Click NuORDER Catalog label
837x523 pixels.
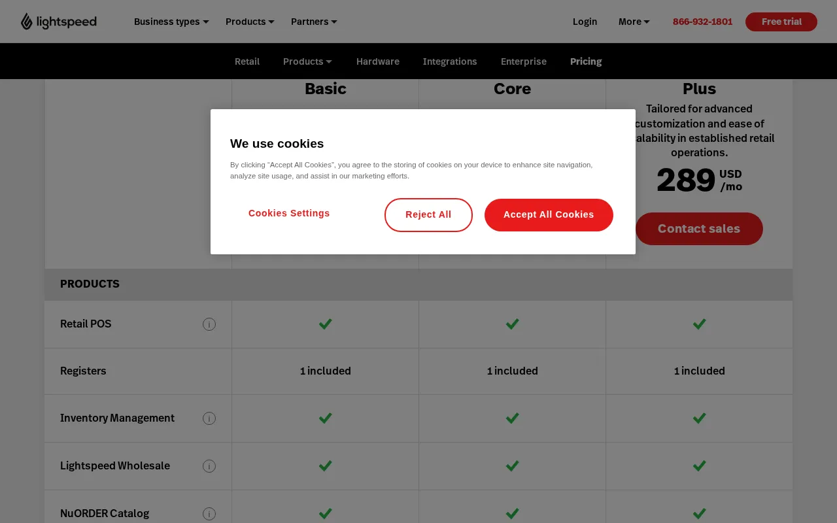click(105, 514)
